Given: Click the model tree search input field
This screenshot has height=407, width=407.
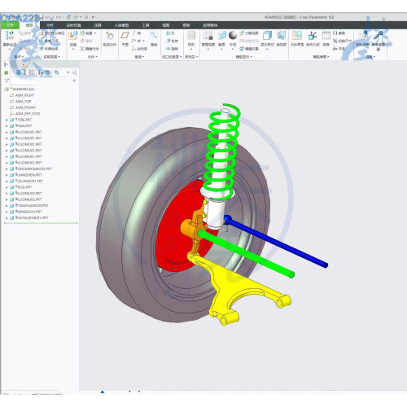Looking at the screenshot, I should tap(38, 81).
